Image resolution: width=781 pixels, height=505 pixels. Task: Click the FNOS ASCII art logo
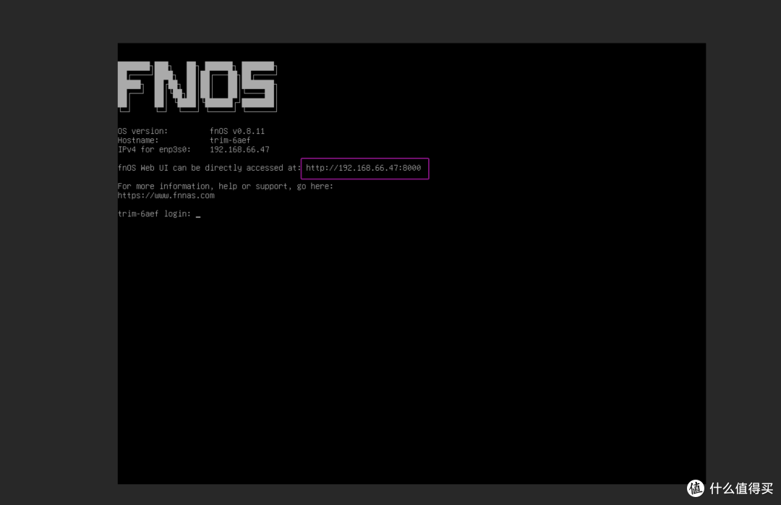click(x=197, y=86)
